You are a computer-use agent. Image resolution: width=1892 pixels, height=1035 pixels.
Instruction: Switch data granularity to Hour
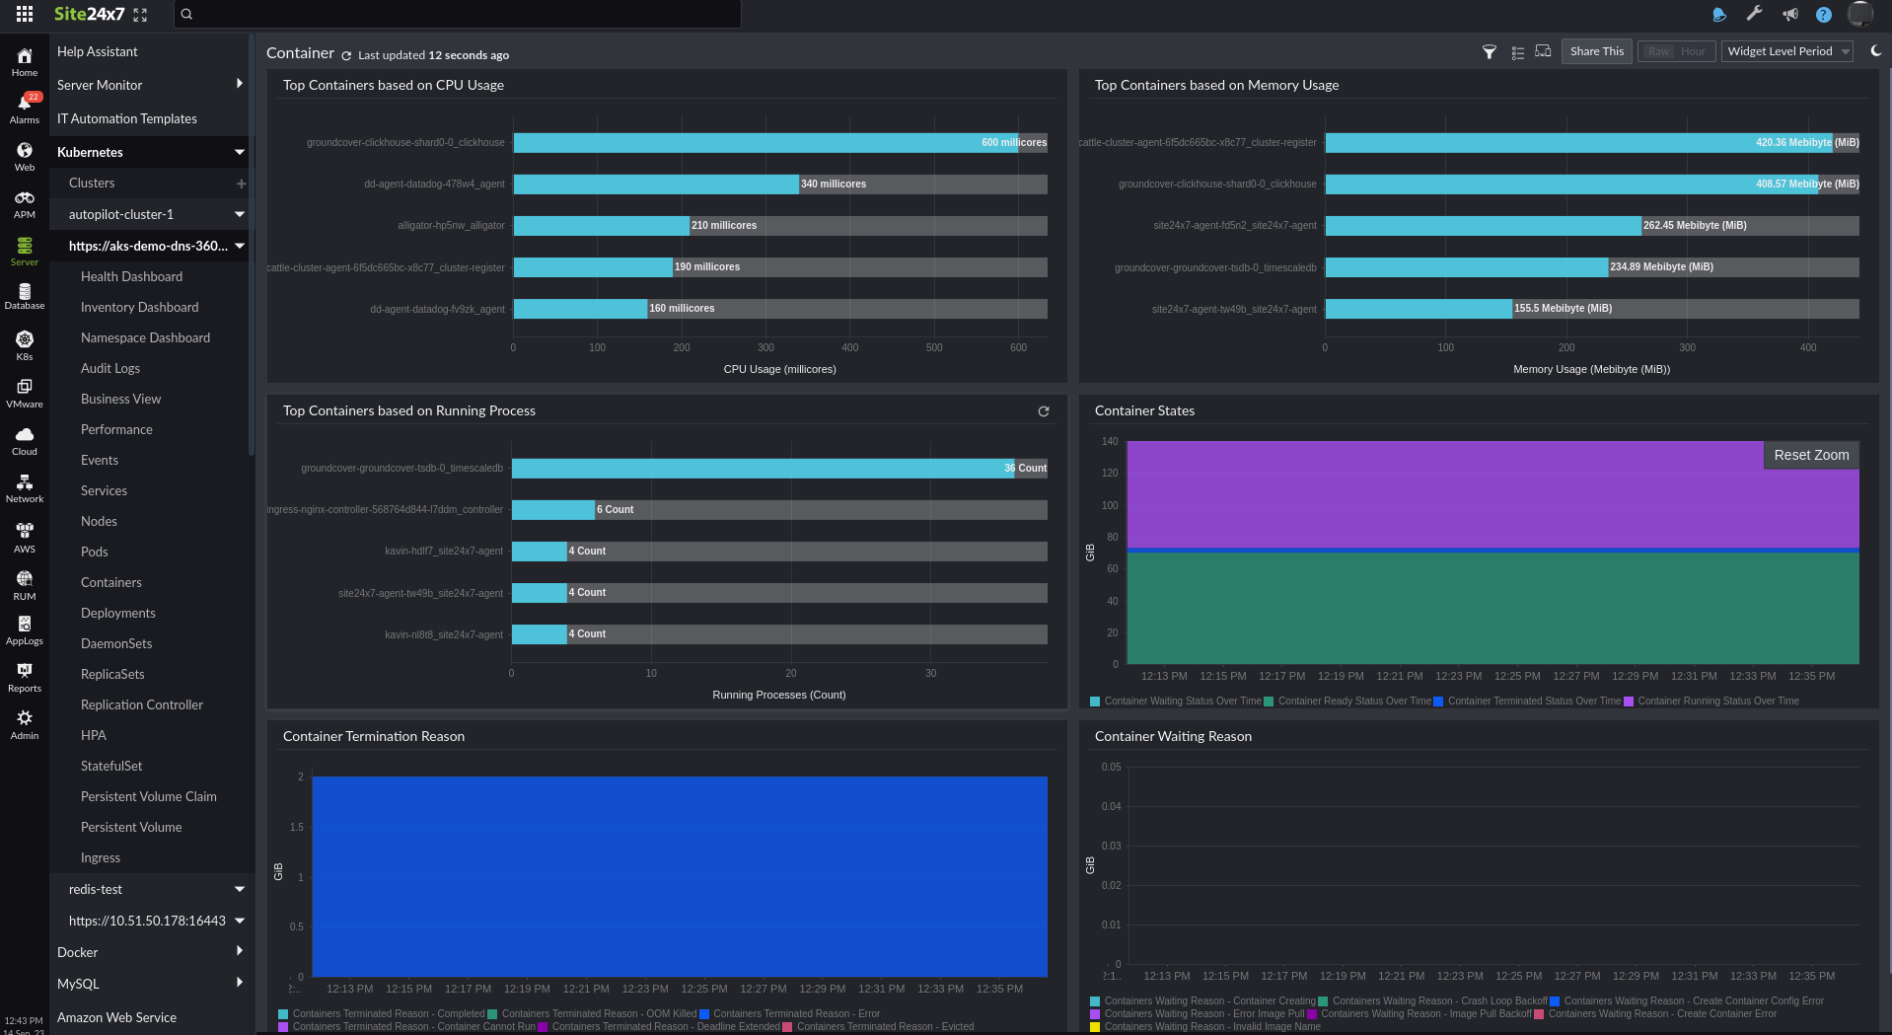(x=1693, y=52)
